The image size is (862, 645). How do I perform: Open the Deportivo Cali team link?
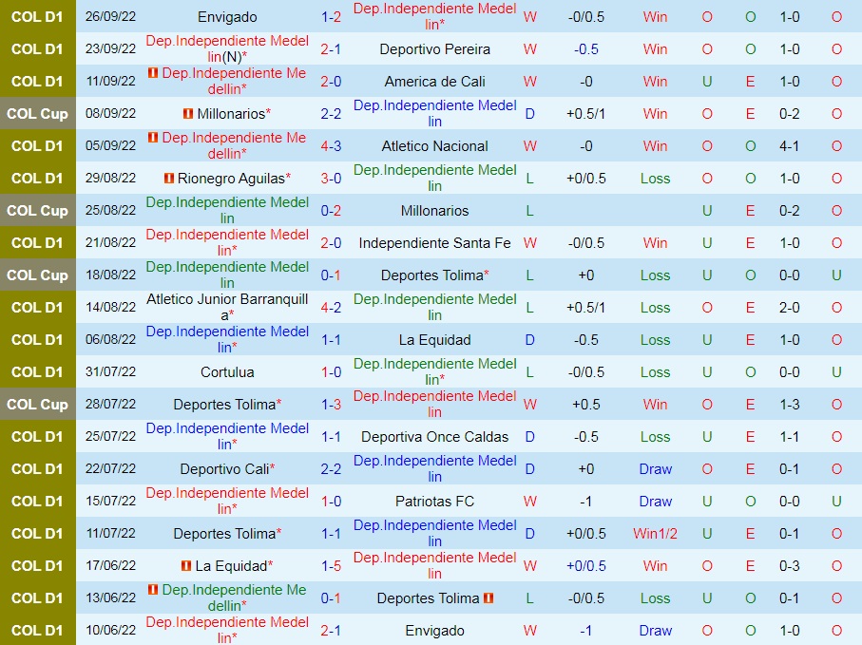click(225, 469)
